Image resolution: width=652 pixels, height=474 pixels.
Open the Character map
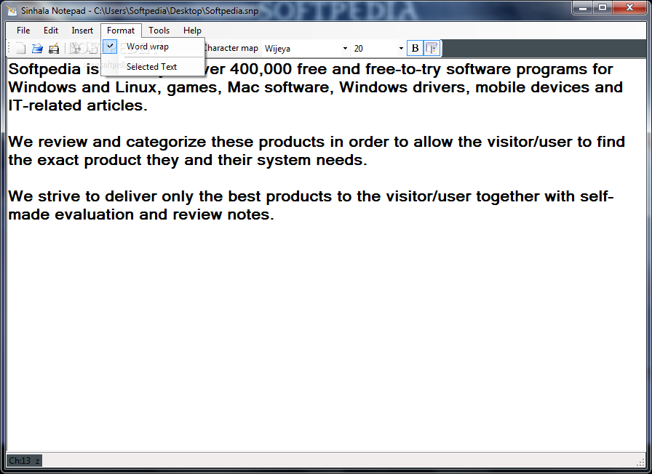coord(231,48)
